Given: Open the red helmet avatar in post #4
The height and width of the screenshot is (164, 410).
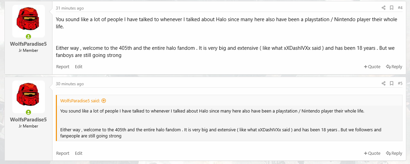Looking at the screenshot, I should (28, 20).
